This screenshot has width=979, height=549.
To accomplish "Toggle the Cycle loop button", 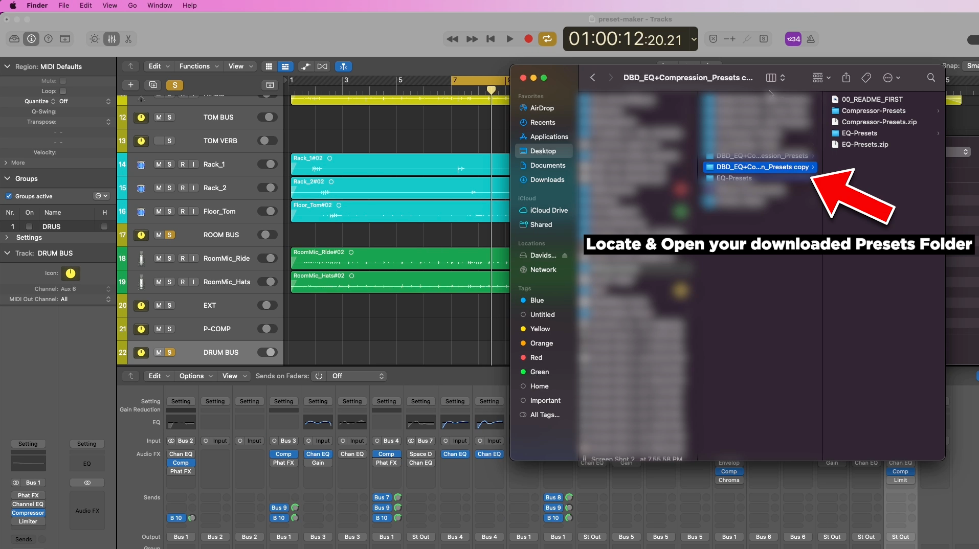I will (x=547, y=39).
